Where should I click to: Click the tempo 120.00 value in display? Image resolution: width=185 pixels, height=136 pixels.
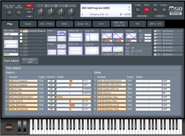point(127,14)
